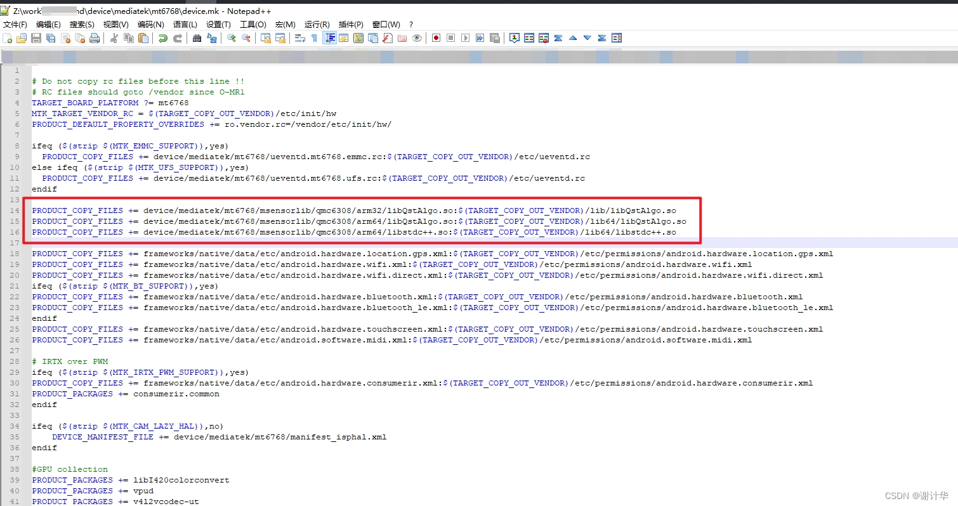Print the device.mk file
Image resolution: width=958 pixels, height=506 pixels.
(94, 37)
